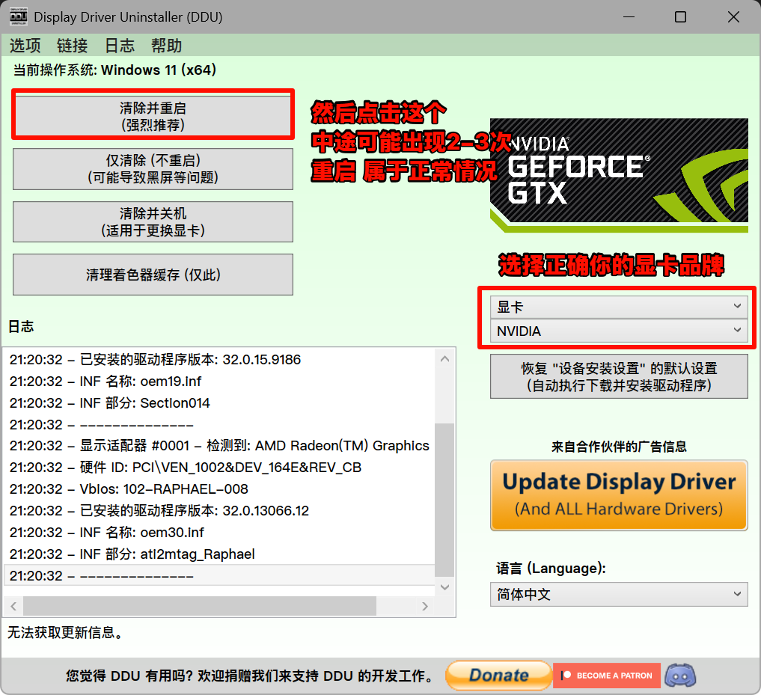Click the NVIDIA GeForce GTX banner image
The width and height of the screenshot is (761, 695).
620,172
